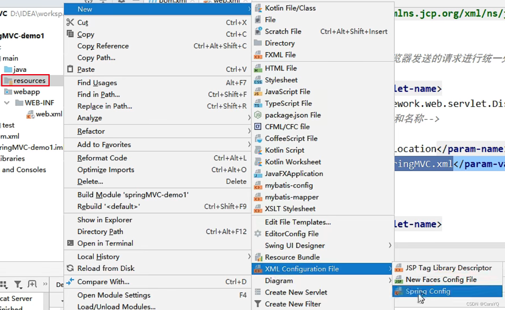Choose Spring Config from the submenu
This screenshot has width=505, height=310.
tap(447, 291)
